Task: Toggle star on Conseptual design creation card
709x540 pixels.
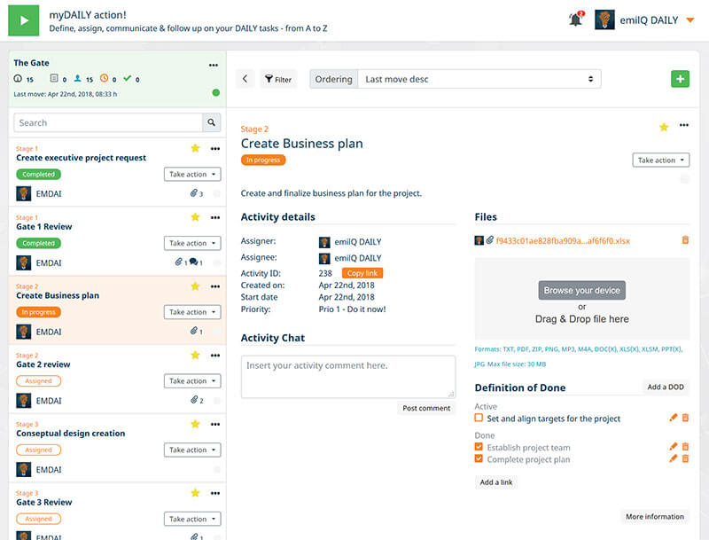Action: (195, 424)
